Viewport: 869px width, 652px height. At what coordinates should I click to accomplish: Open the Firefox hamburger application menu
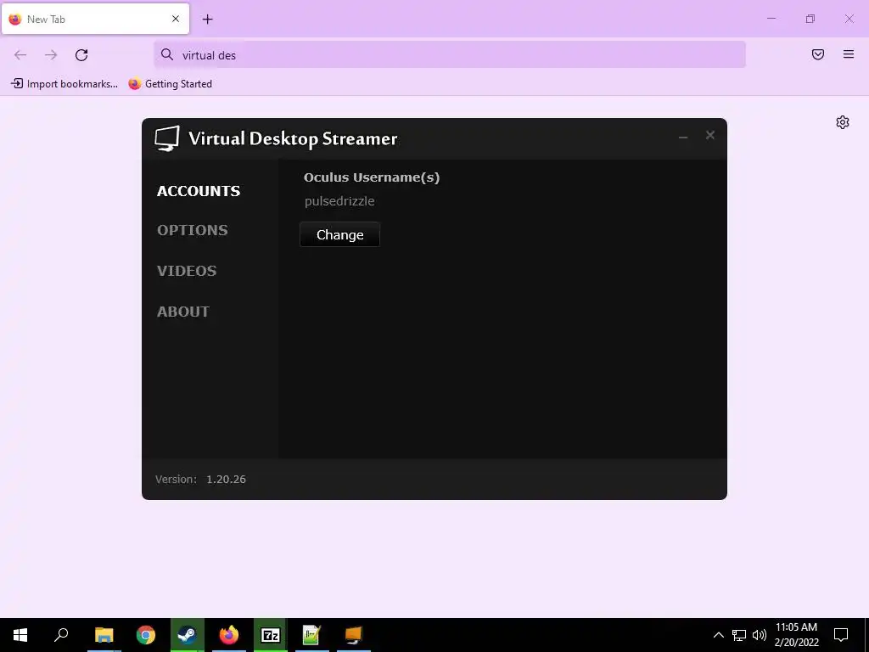849,54
